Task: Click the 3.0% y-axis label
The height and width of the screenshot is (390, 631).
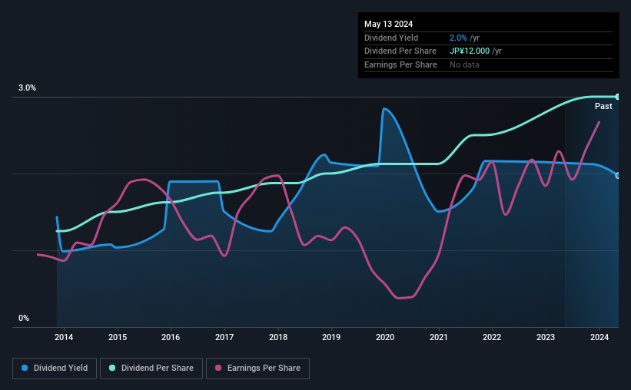Action: [27, 88]
